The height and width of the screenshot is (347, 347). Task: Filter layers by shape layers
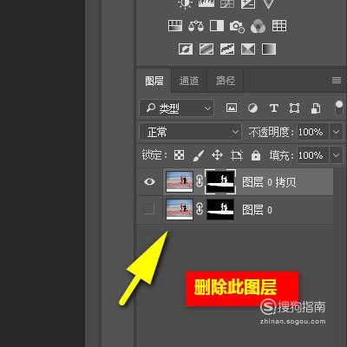(294, 108)
